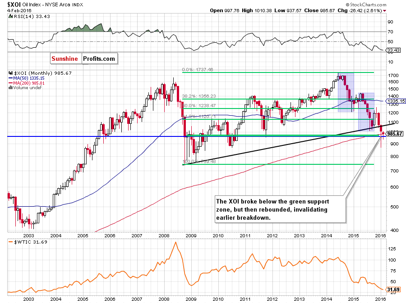
Task: Click the red down arrow after Chg value
Action: (x=384, y=11)
